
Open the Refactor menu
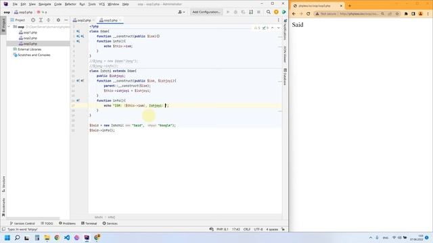tap(70, 4)
